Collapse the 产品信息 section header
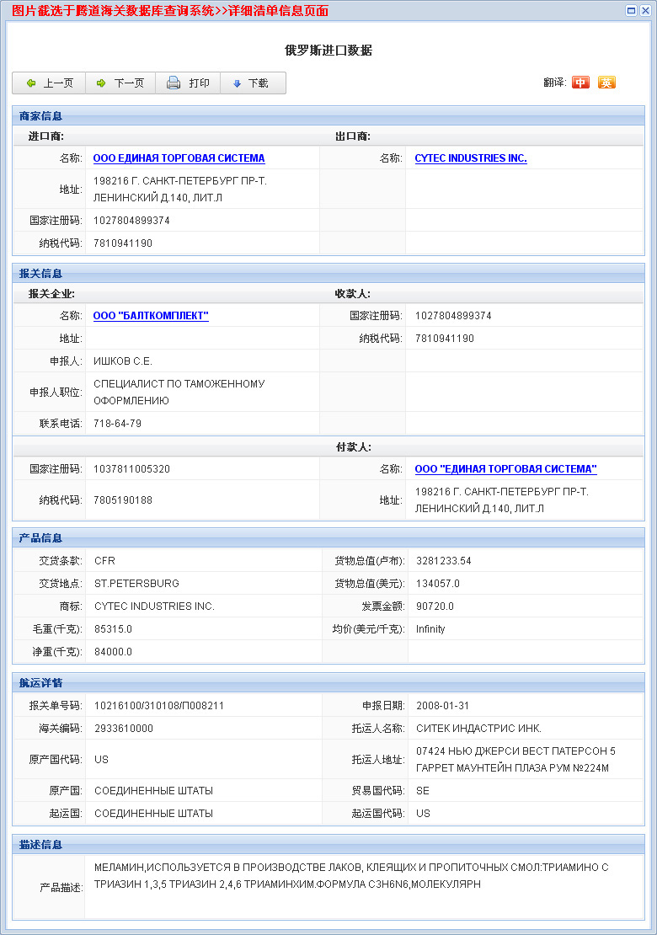This screenshot has height=935, width=657. point(40,538)
